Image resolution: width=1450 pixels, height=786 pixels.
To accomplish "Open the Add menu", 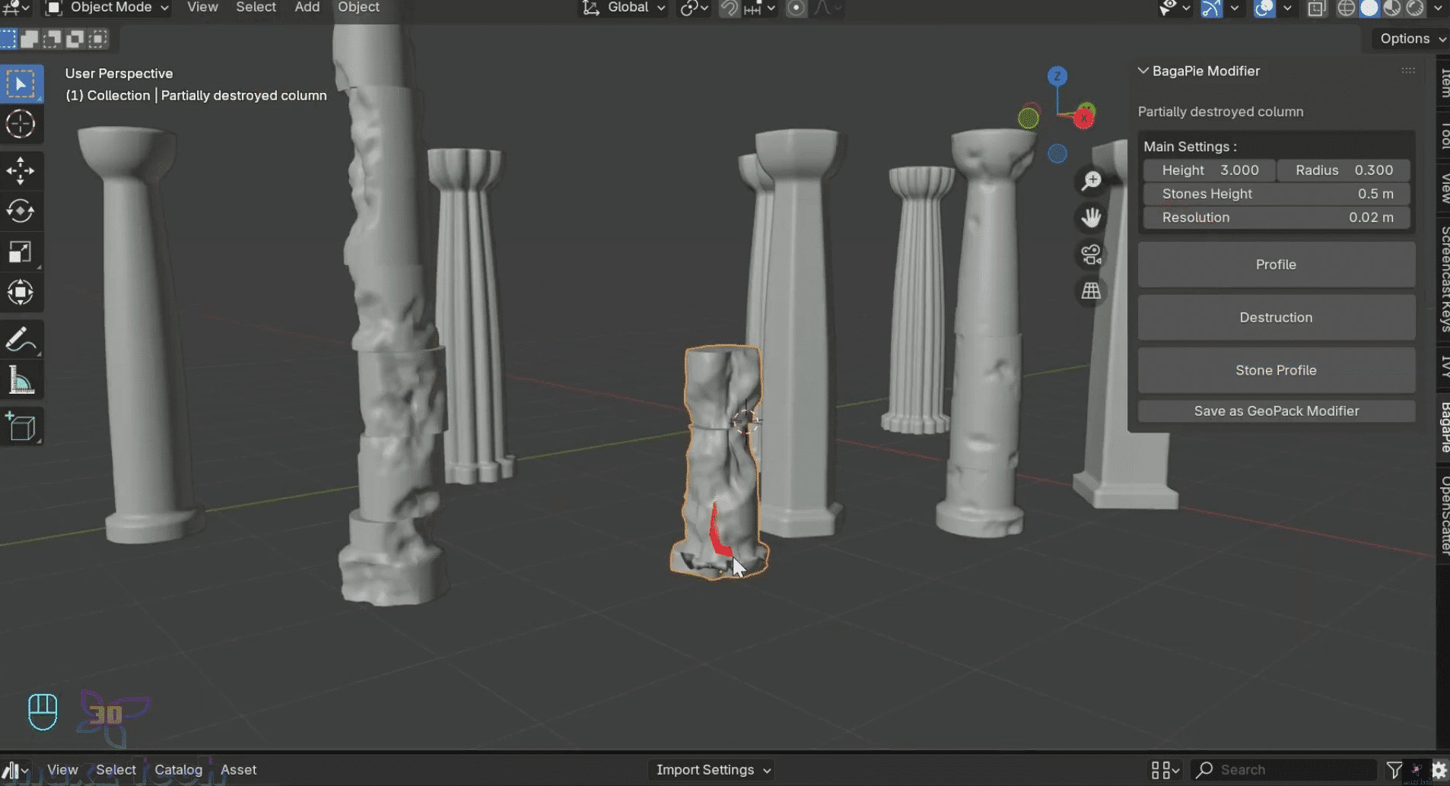I will (x=307, y=8).
